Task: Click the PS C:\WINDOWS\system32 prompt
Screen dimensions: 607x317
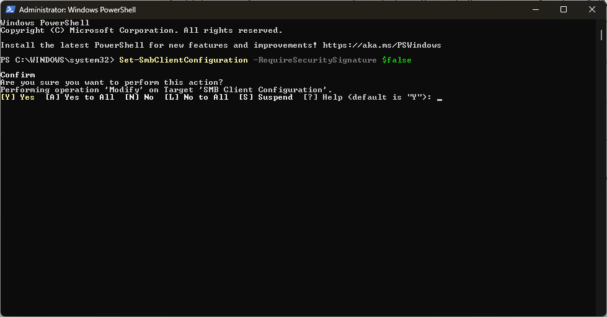Action: tap(57, 60)
